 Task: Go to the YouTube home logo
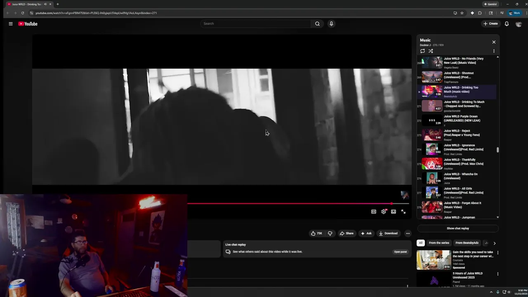[x=28, y=24]
